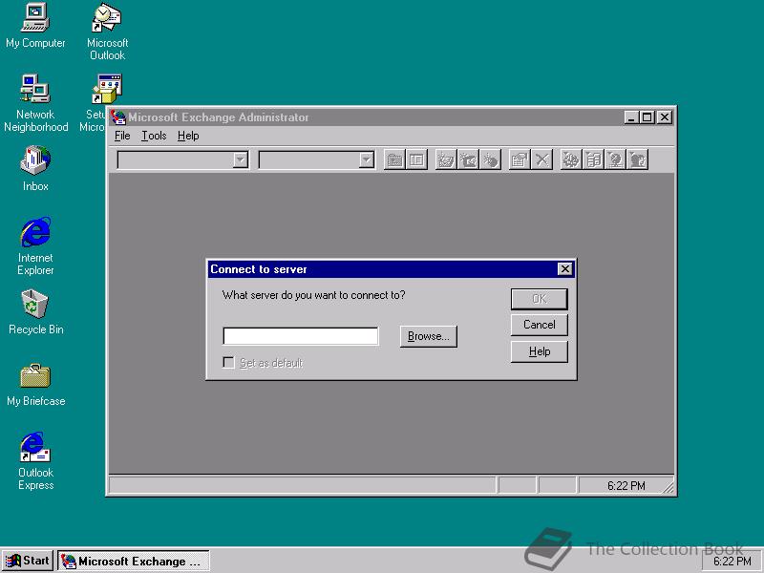Click the New Mailbox toolbar icon
Screen dimensions: 764x573
tap(445, 159)
